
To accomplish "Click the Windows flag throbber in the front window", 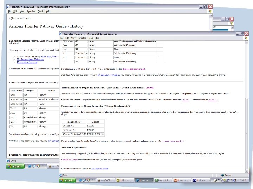I will pos(246,38).
